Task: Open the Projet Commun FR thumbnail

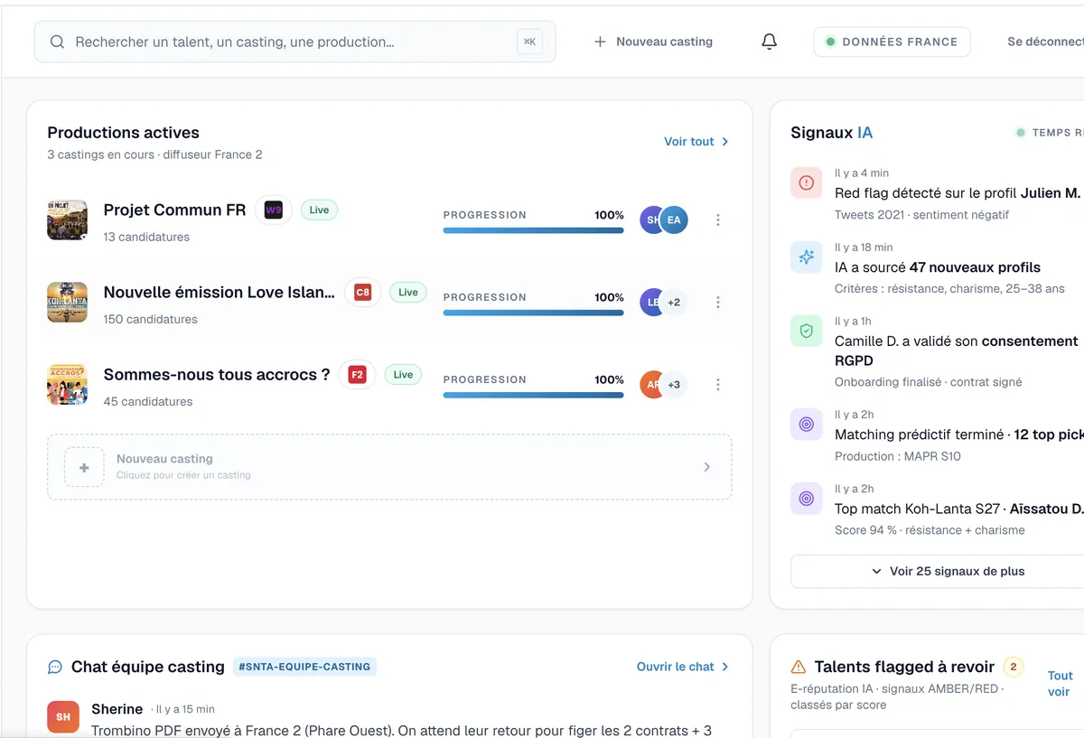Action: (67, 220)
